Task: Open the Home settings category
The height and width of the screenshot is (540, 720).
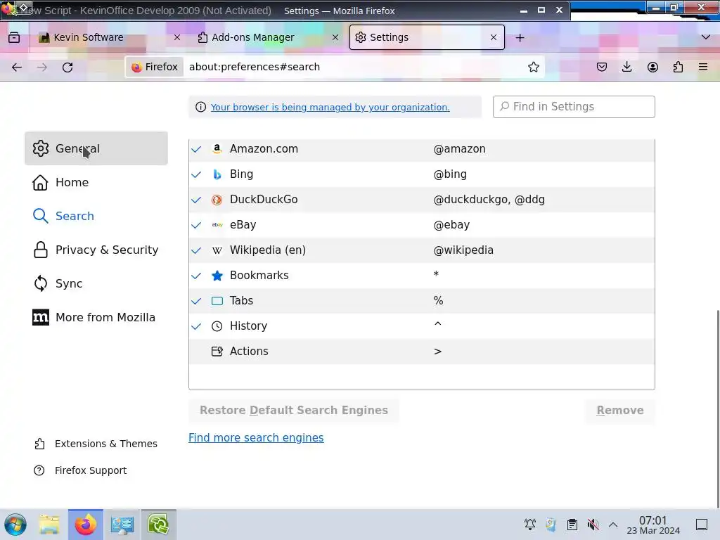Action: pos(96,182)
